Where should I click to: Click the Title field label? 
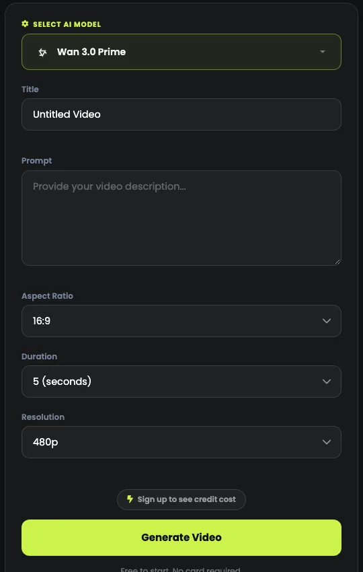click(30, 89)
